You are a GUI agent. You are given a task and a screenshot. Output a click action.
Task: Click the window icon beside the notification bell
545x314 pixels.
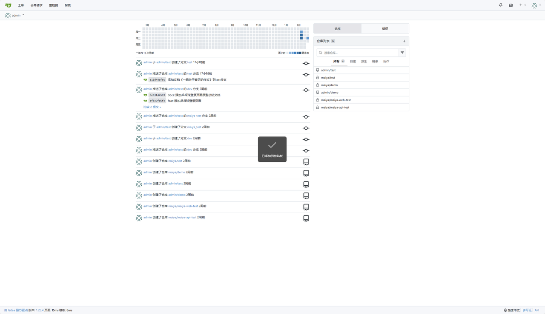pyautogui.click(x=511, y=6)
